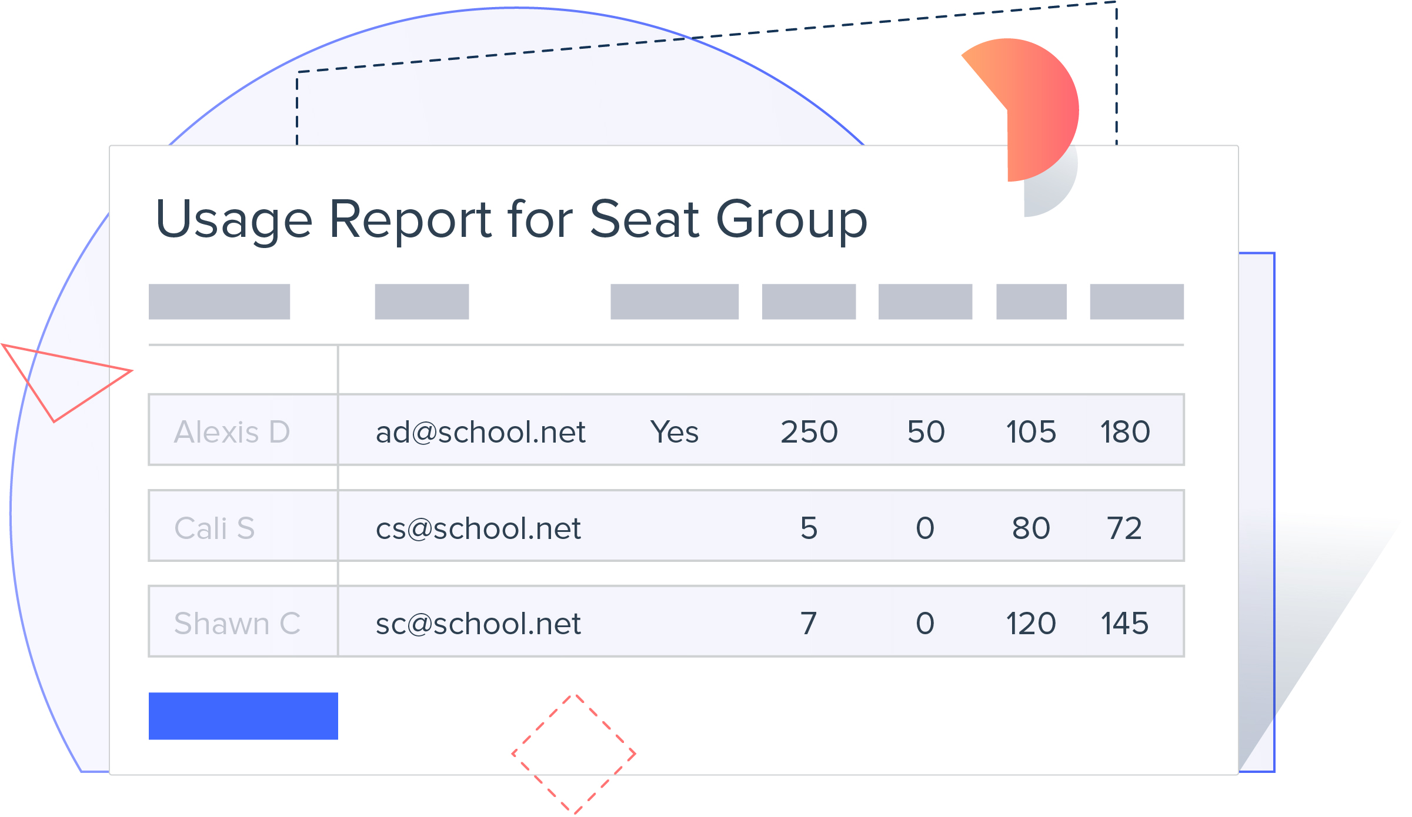Select the Cali S name cell

215,528
